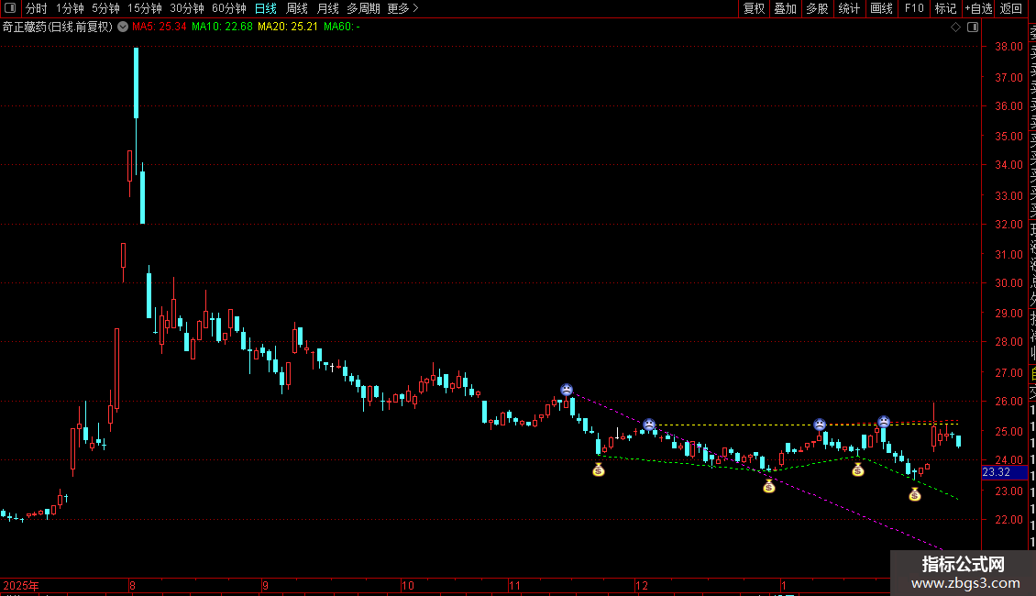The image size is (1036, 596).
Task: Click the money bag marker in mid January
Action: (x=857, y=469)
